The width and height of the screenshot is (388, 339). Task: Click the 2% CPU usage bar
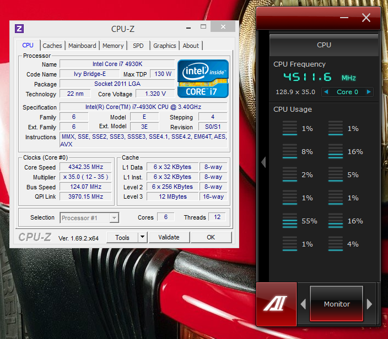(x=290, y=174)
